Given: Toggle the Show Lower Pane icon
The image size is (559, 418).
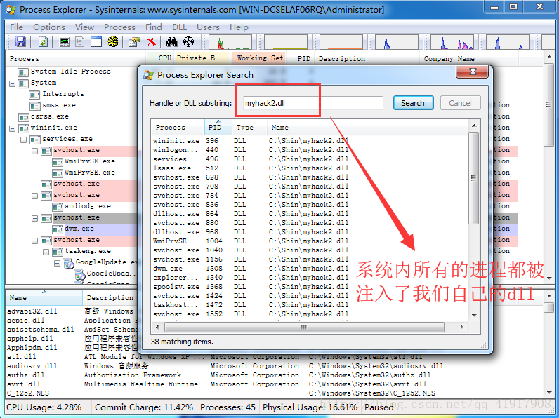Looking at the screenshot, I should (x=96, y=42).
